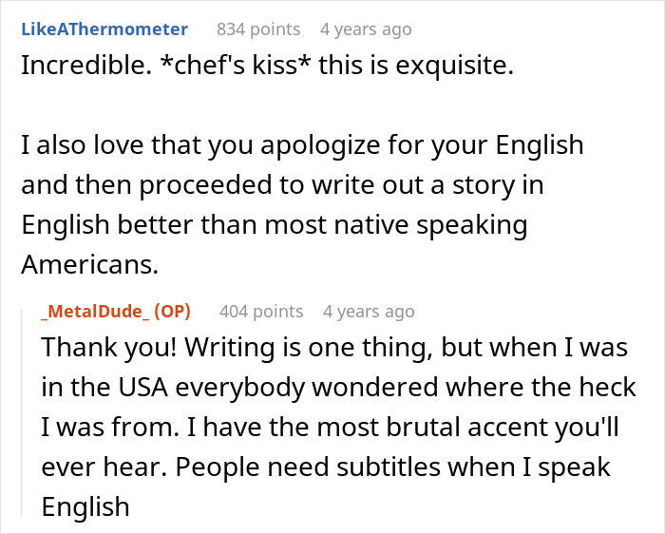665x534 pixels.
Task: Click the 404 points score
Action: click(x=261, y=311)
